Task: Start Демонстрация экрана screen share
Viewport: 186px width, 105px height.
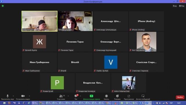Action: click(92, 97)
